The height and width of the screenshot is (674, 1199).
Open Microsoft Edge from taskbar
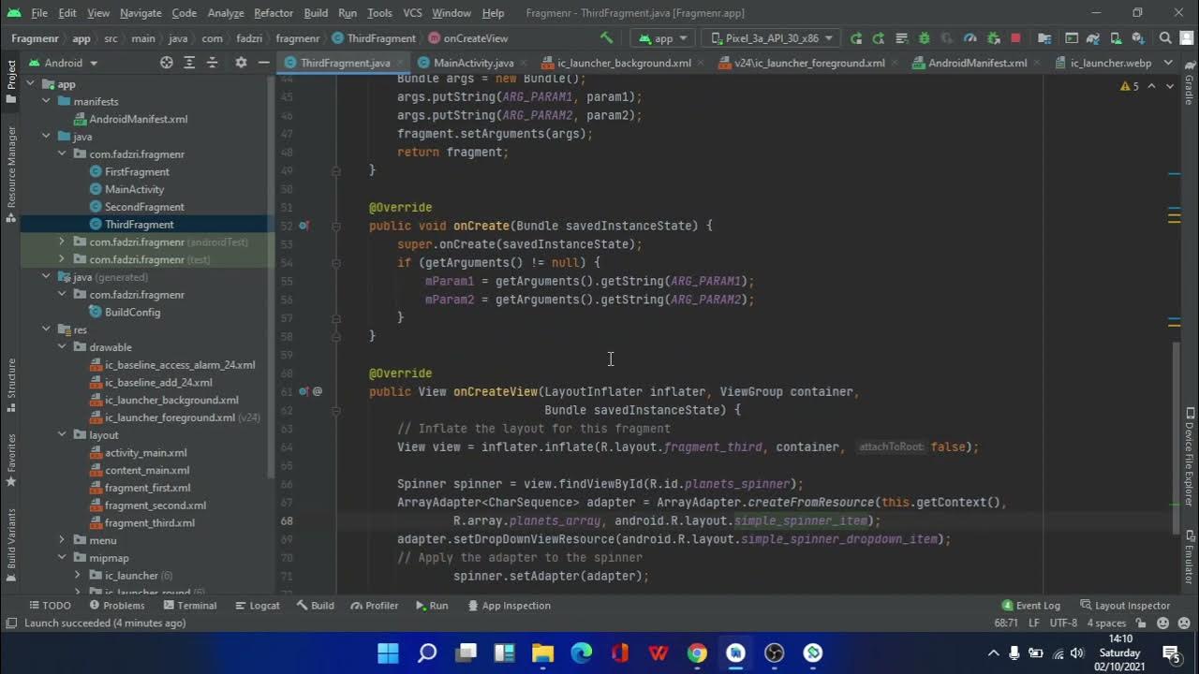coord(581,652)
